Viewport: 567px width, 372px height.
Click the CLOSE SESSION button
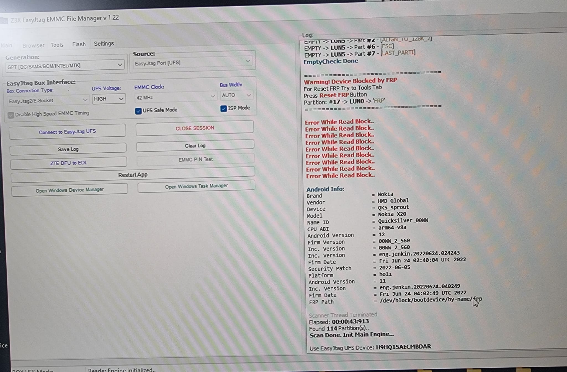195,128
